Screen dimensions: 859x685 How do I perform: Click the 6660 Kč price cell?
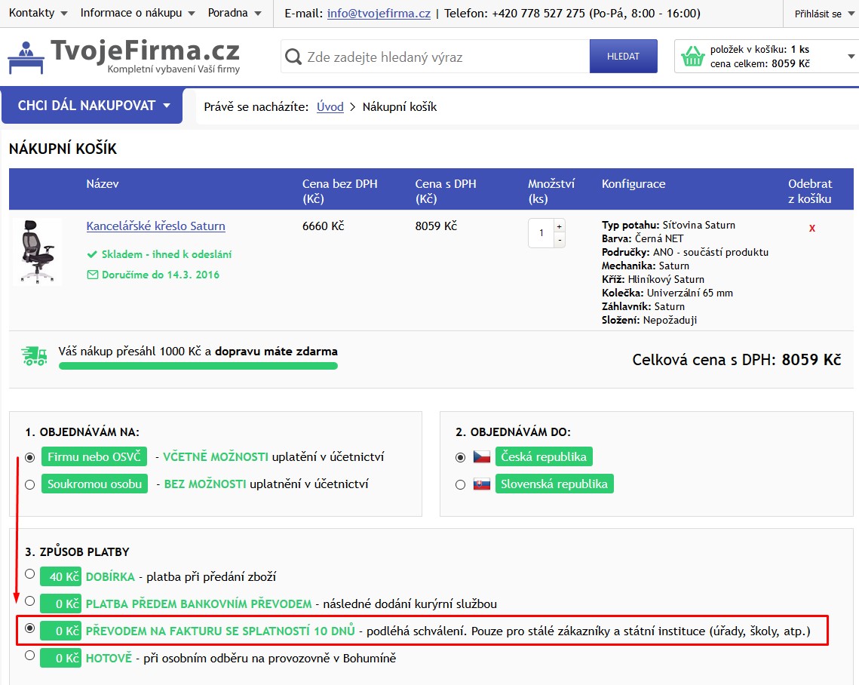click(x=324, y=226)
